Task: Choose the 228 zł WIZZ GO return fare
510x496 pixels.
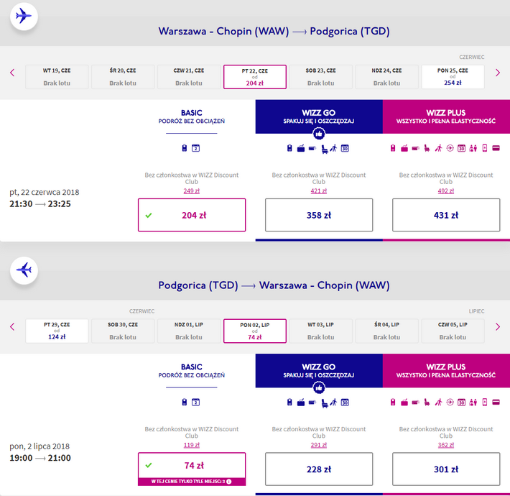Action: (319, 469)
